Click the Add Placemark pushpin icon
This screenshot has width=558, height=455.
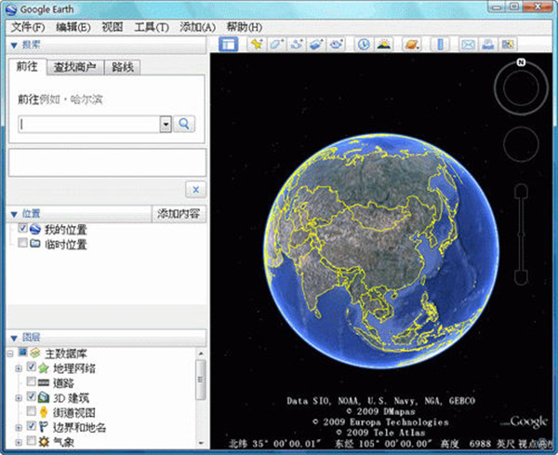tap(257, 44)
